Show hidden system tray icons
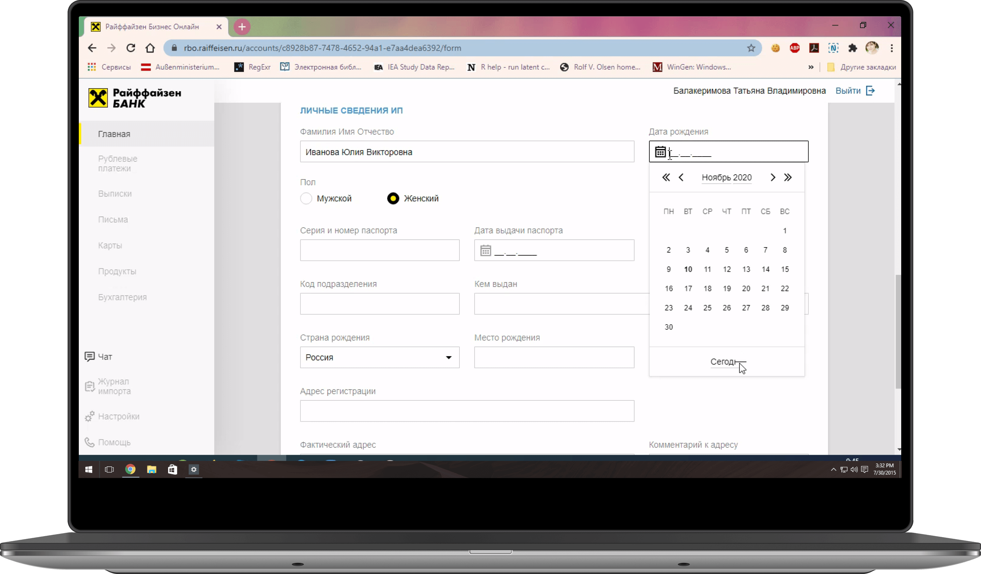The height and width of the screenshot is (574, 981). [x=834, y=469]
